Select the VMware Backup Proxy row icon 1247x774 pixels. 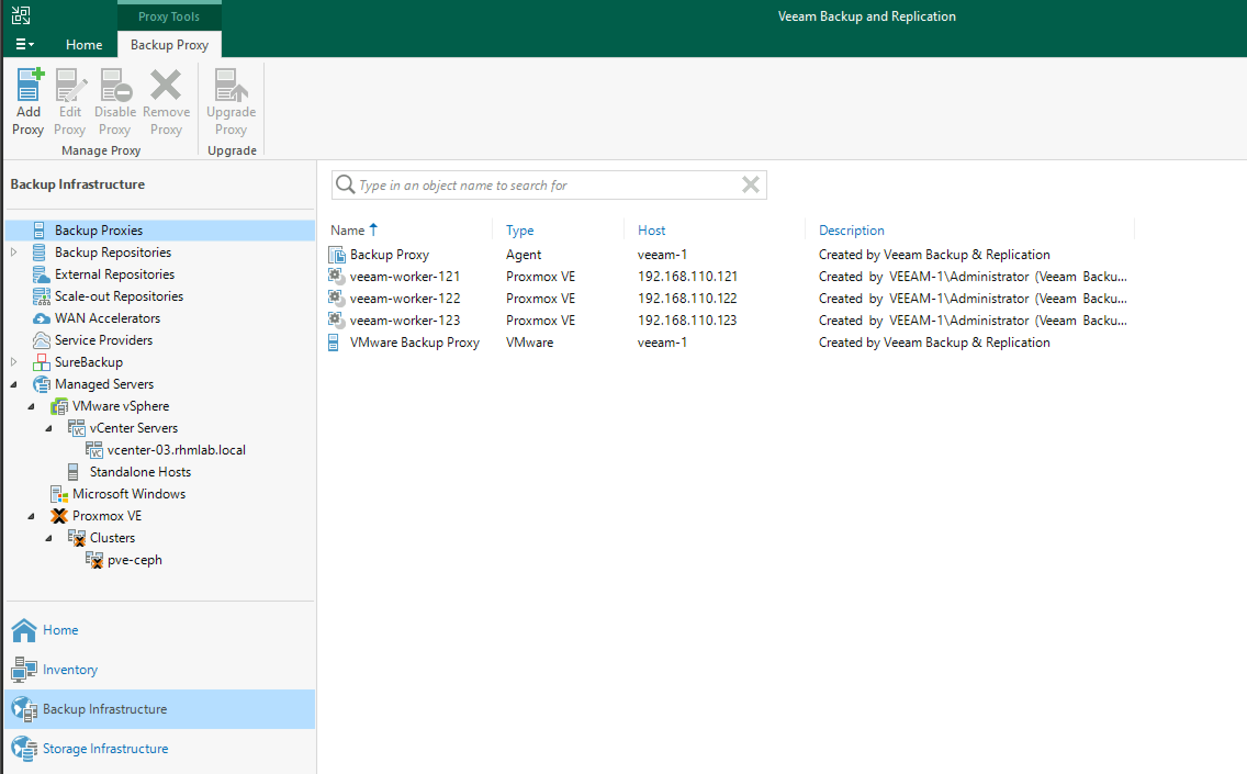click(x=333, y=343)
